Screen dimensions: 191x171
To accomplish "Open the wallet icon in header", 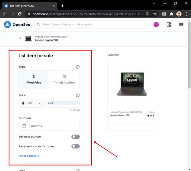I will 169,25.
